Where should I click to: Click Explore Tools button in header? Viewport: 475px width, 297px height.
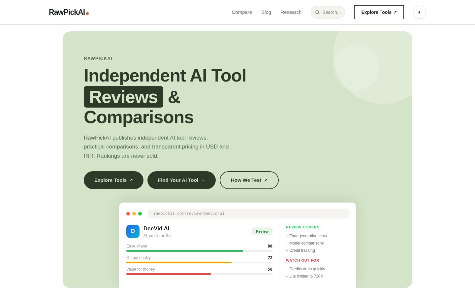379,12
